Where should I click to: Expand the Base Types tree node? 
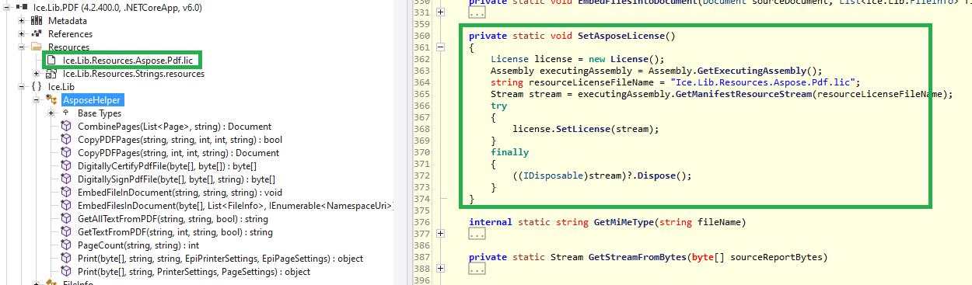pos(51,113)
